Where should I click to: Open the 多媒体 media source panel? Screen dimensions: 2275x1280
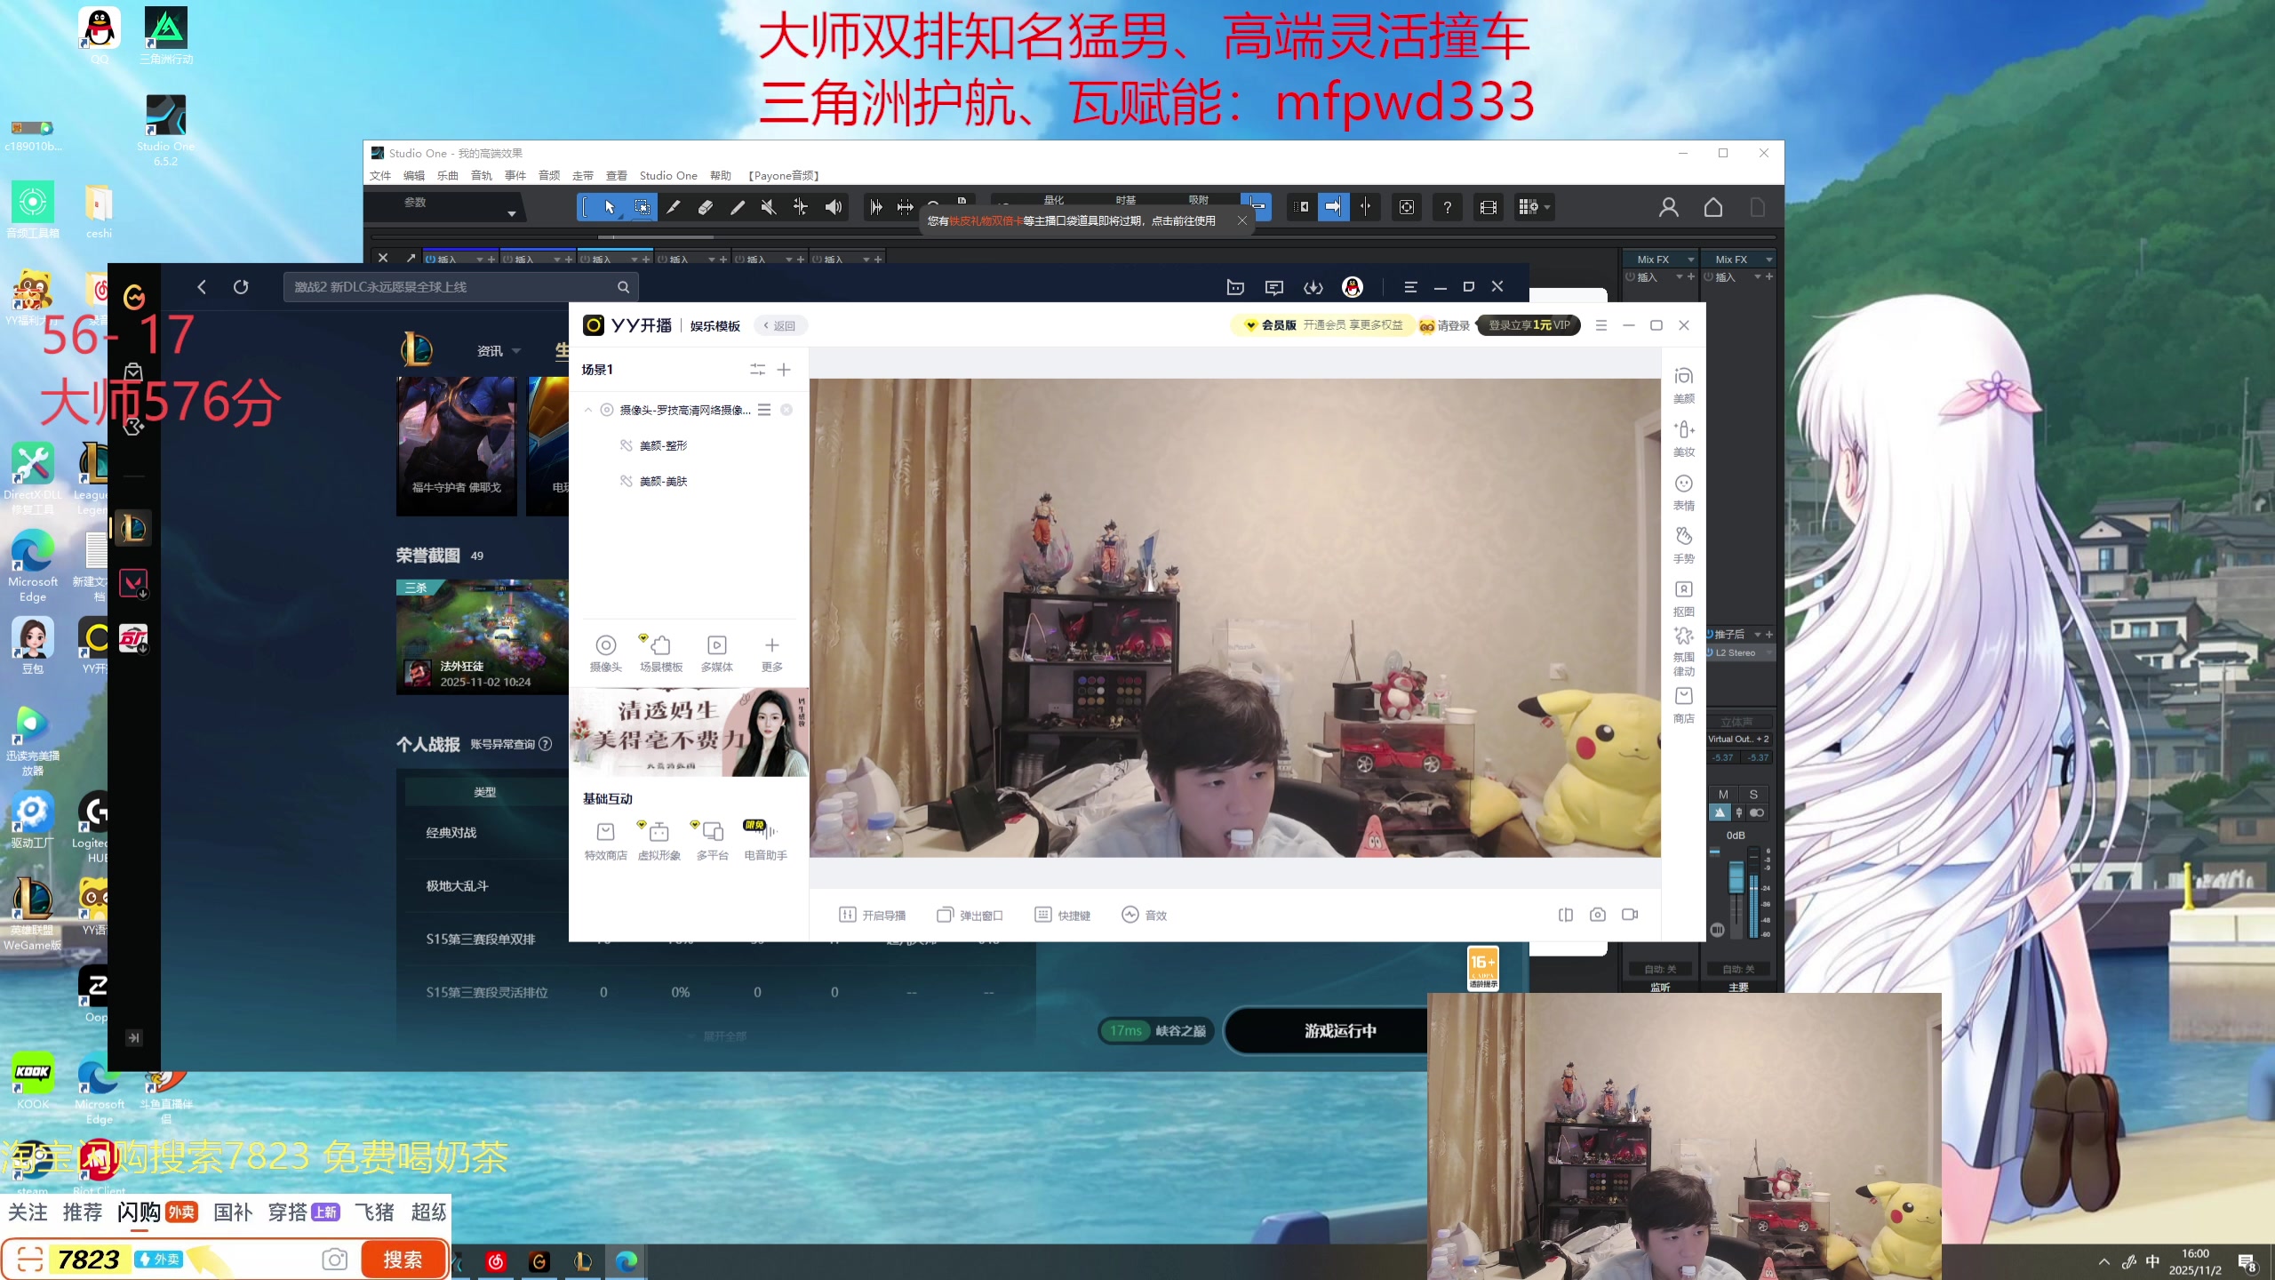(x=716, y=652)
